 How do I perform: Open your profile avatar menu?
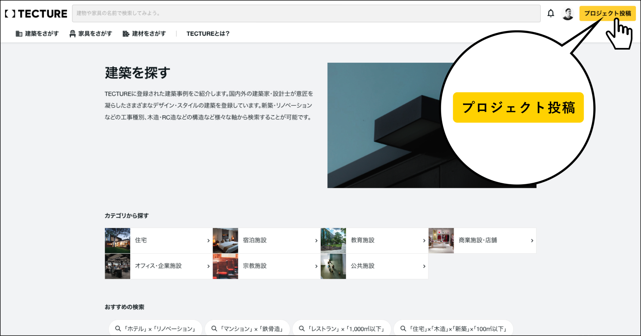(x=568, y=13)
